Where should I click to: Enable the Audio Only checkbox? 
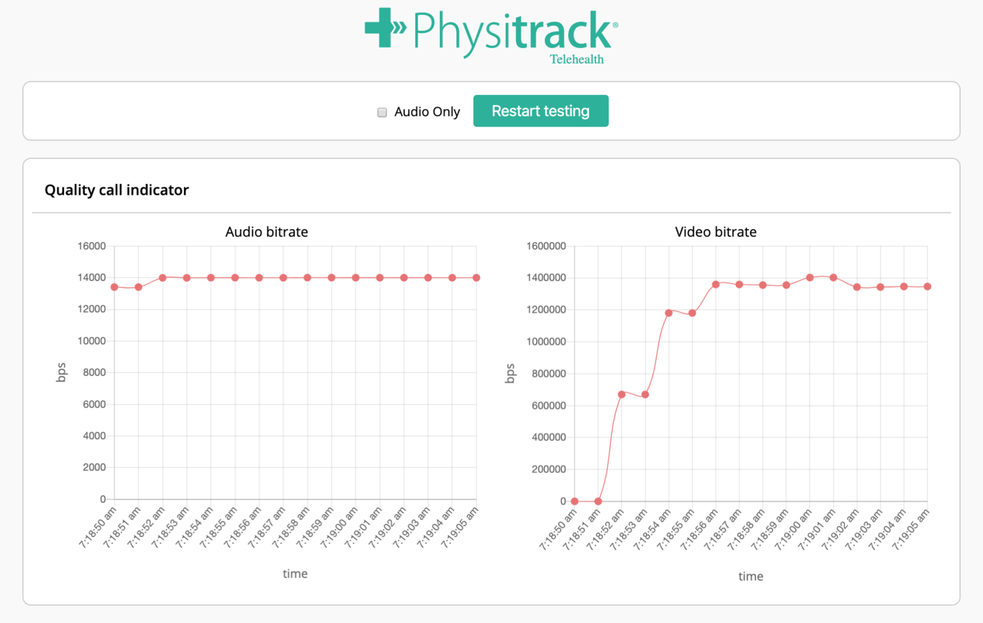(382, 112)
